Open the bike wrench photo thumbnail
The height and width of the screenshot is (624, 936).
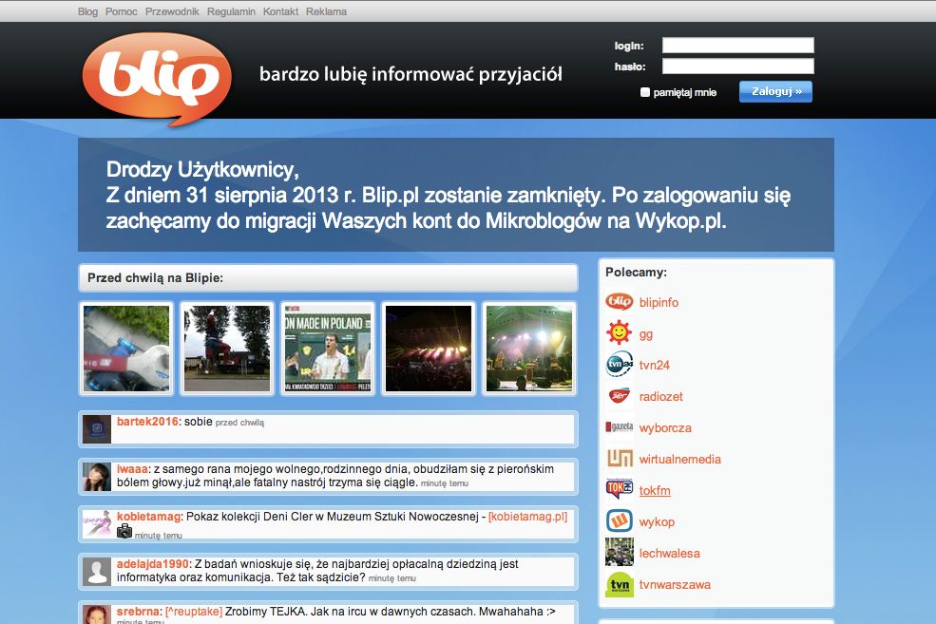coord(126,349)
